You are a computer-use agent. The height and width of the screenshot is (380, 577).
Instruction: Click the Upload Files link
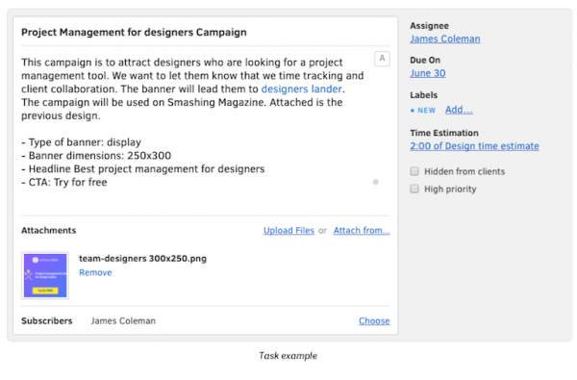[288, 231]
